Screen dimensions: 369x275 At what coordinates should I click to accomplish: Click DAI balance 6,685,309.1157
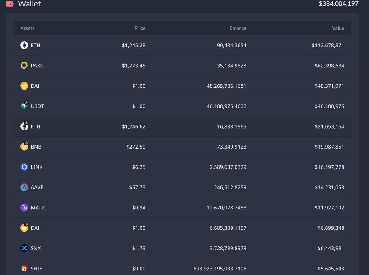pos(228,228)
